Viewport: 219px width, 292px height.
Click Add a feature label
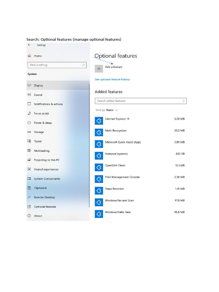(113, 67)
